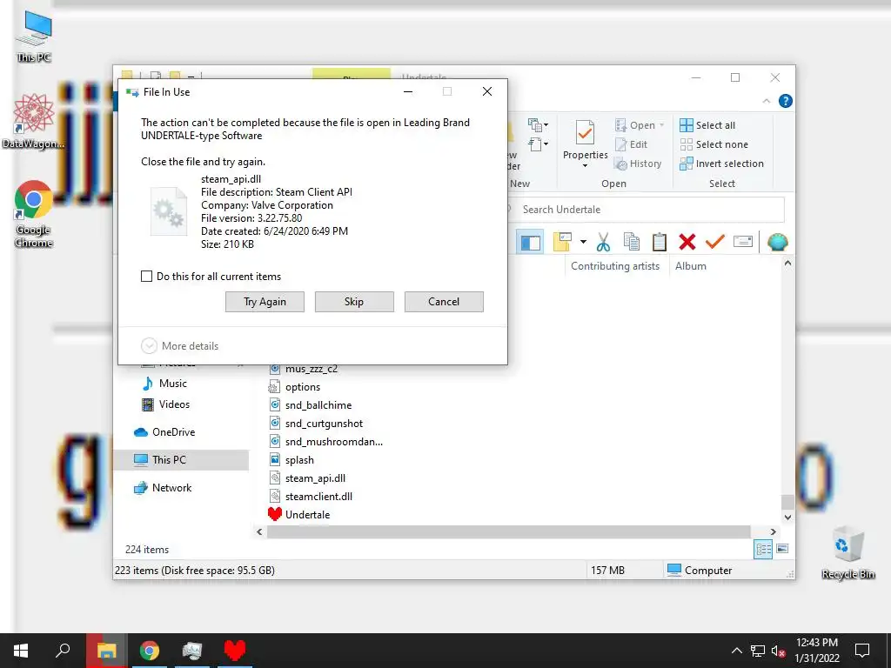Open the Windows Start menu
The height and width of the screenshot is (668, 891).
click(x=21, y=651)
